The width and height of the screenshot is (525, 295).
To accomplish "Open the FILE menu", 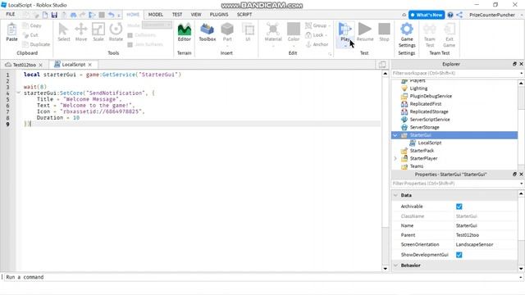I will (x=11, y=15).
